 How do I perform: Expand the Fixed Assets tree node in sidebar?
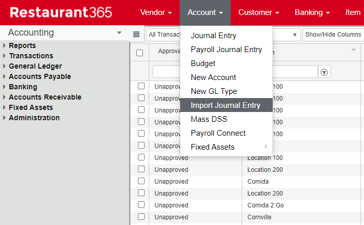(4, 107)
